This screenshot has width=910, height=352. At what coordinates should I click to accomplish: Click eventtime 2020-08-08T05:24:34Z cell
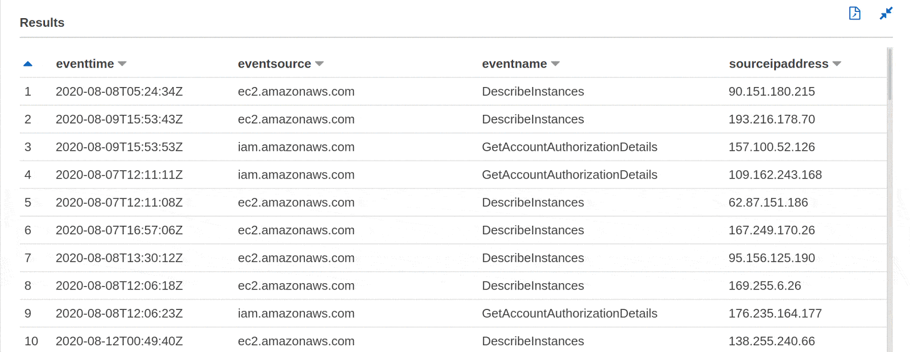coord(119,92)
